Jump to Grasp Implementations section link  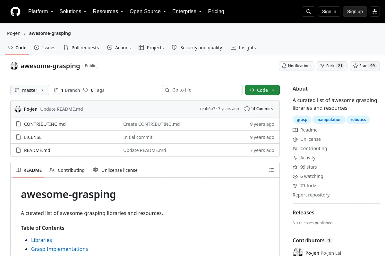pyautogui.click(x=60, y=249)
